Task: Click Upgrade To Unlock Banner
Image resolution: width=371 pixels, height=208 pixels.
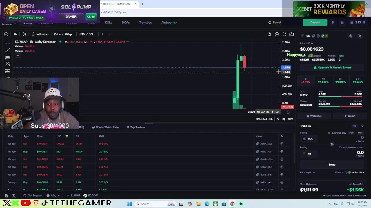Action: coord(332,68)
